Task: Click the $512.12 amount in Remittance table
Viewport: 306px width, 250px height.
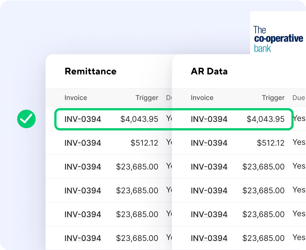Action: [x=144, y=143]
